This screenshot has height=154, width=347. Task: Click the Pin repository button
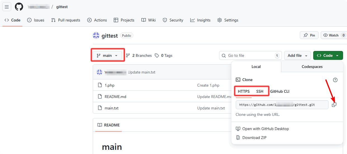pos(309,35)
